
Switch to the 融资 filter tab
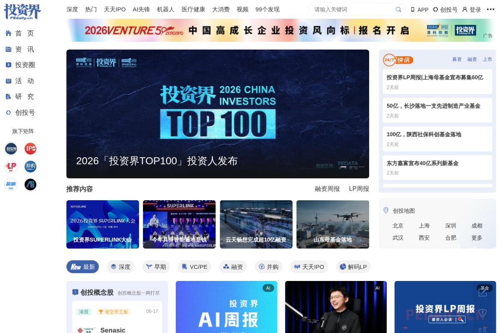pyautogui.click(x=233, y=267)
